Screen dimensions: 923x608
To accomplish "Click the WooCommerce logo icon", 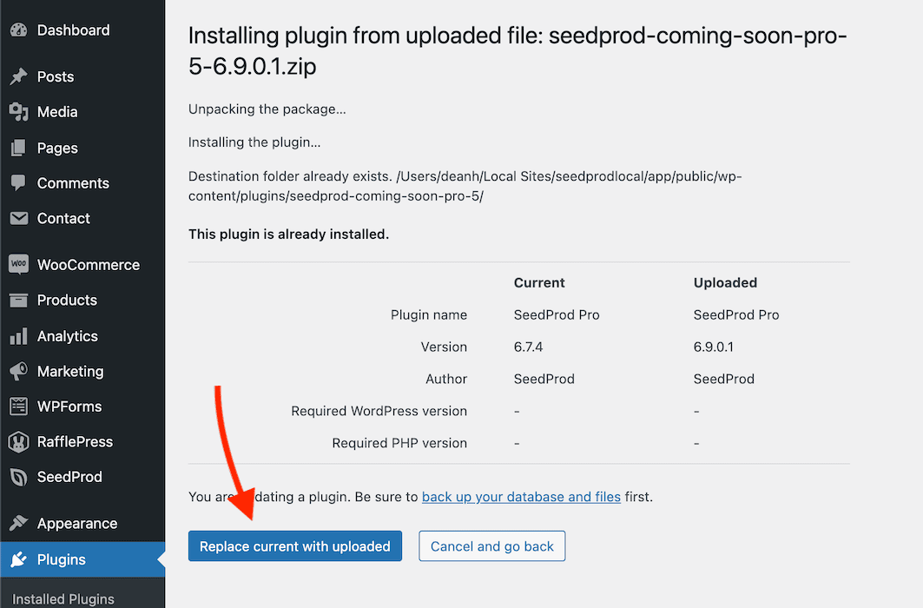I will point(18,264).
